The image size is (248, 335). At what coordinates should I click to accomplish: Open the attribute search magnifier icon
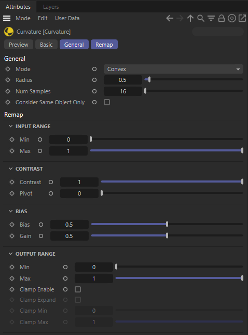201,18
